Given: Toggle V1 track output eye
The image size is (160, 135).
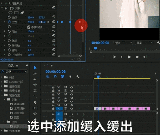Looking at the screenshot, I should [72, 109].
